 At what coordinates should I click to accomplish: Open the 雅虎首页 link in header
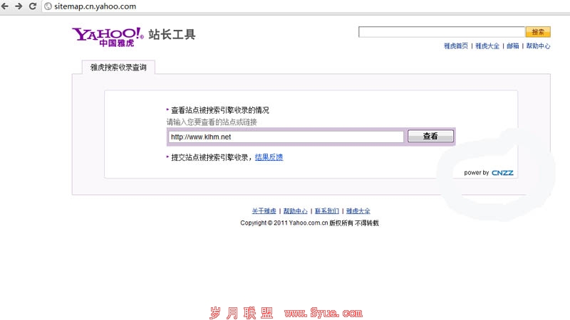point(456,46)
